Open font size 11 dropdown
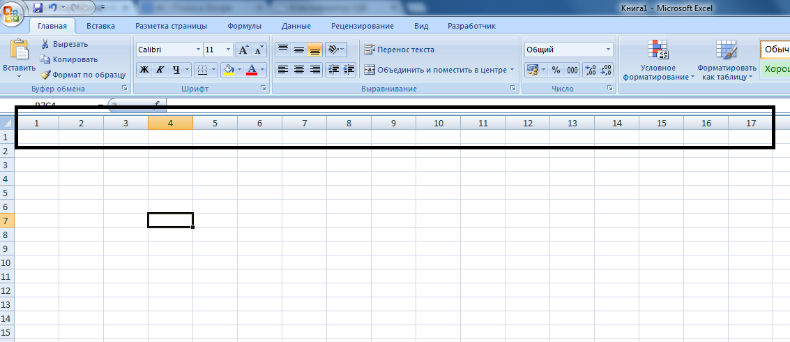 (228, 50)
